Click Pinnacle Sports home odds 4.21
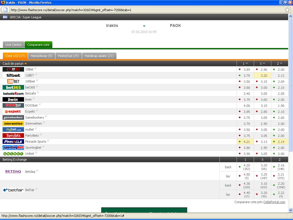 247,142
